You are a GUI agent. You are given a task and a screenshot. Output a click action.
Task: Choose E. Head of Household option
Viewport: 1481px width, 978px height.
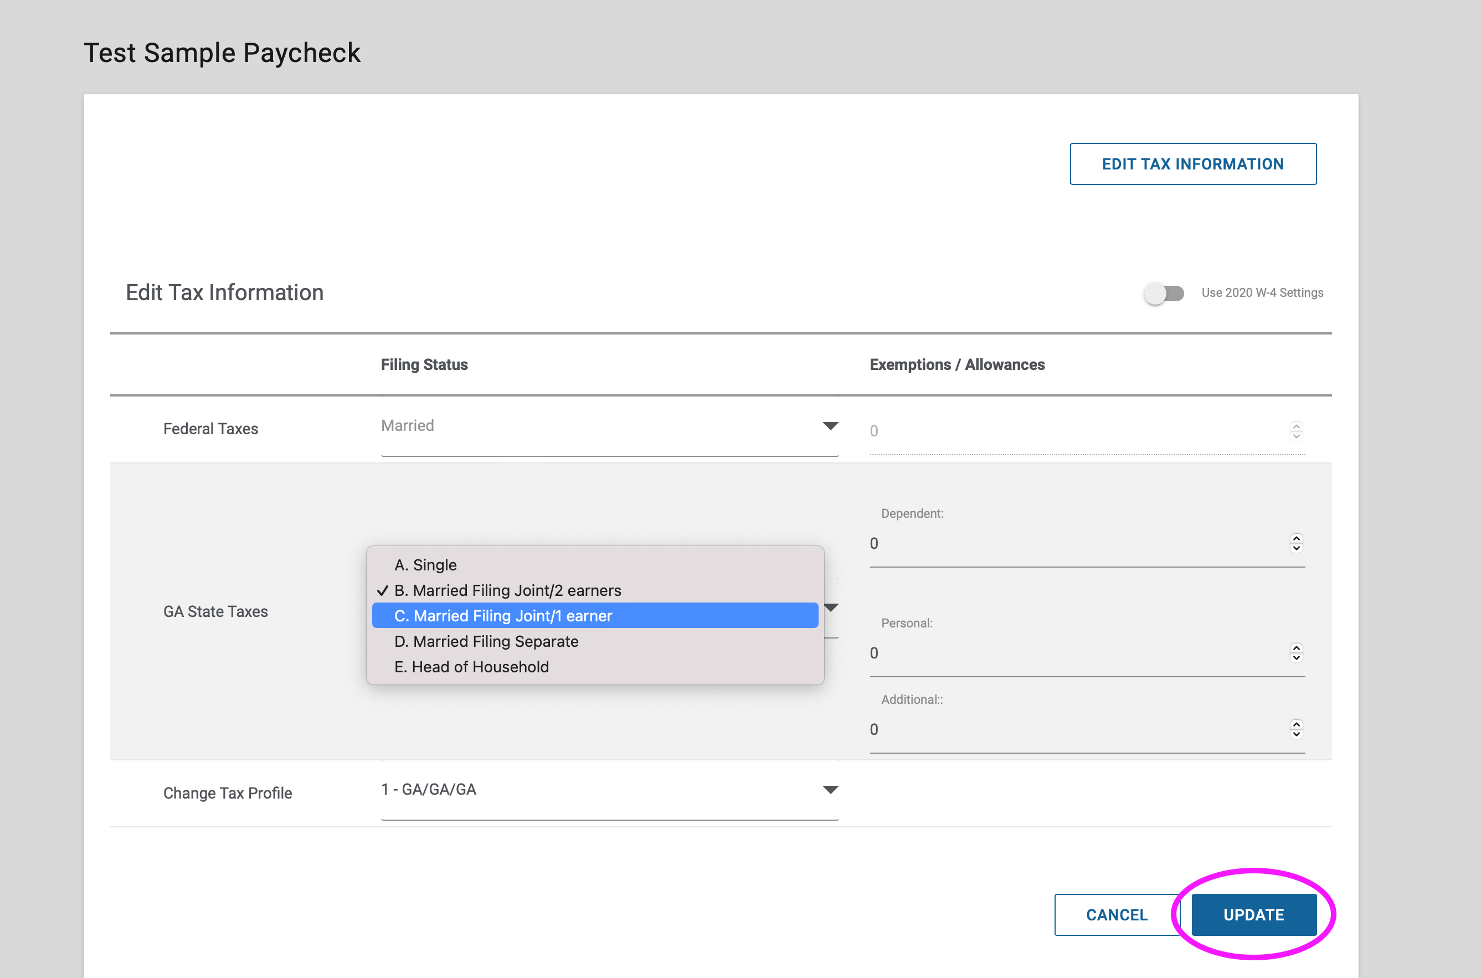pyautogui.click(x=595, y=667)
